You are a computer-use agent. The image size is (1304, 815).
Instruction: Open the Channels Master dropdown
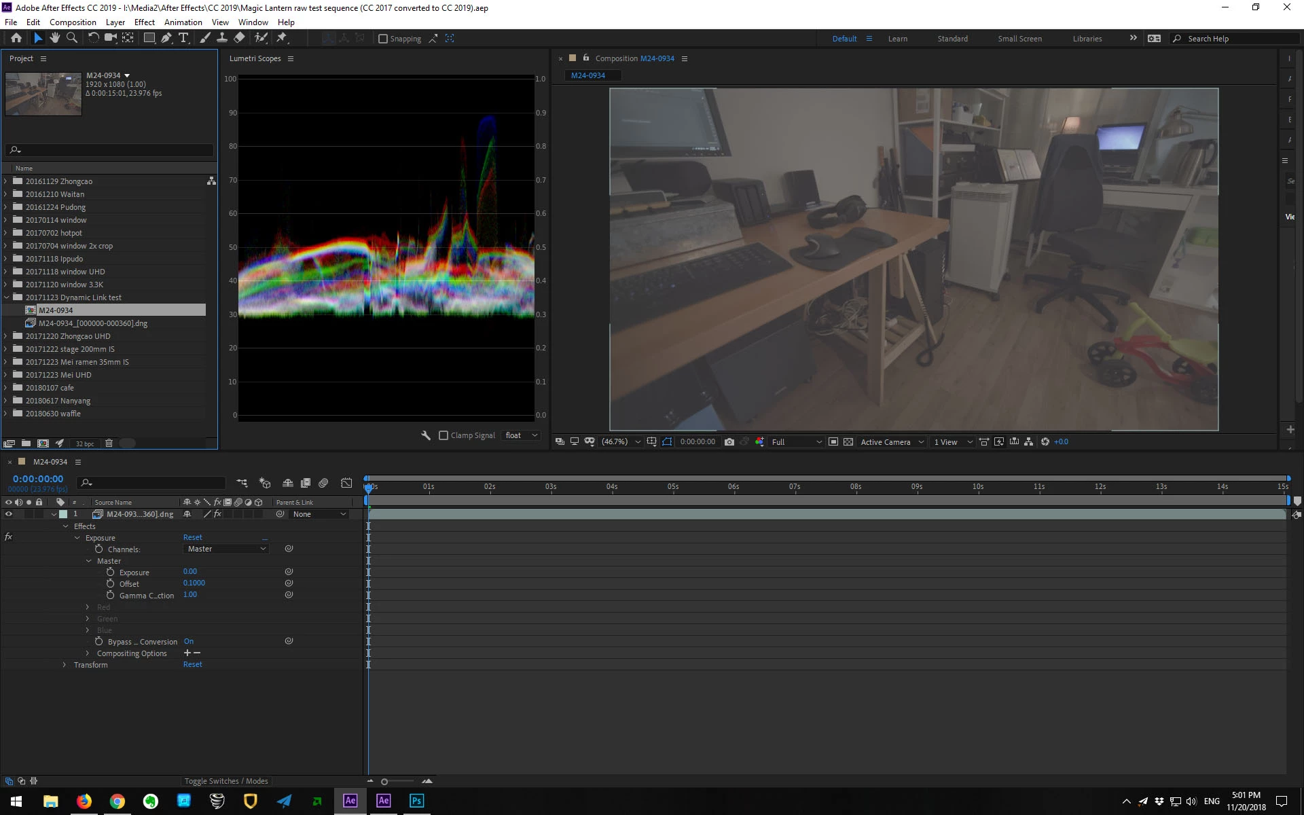[x=226, y=549]
